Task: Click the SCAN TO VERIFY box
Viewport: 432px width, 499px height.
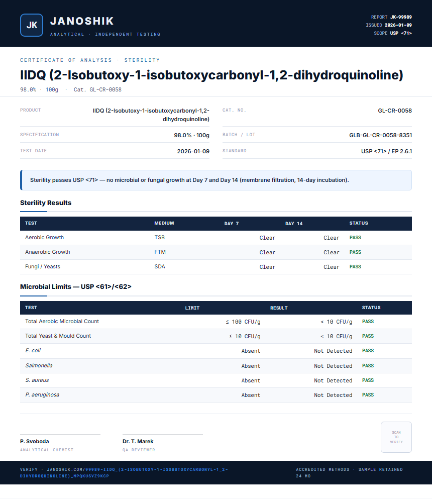Action: tap(396, 437)
